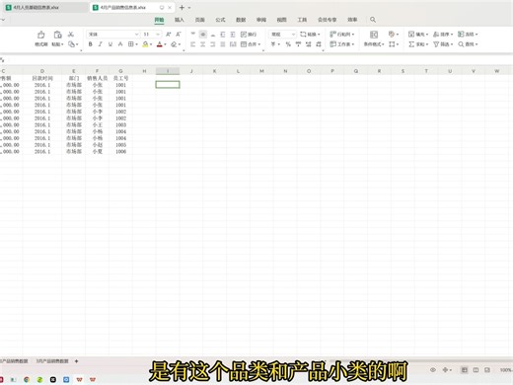Viewport: 513px width, 385px height.
Task: Click the Sort button
Action: pos(443,35)
